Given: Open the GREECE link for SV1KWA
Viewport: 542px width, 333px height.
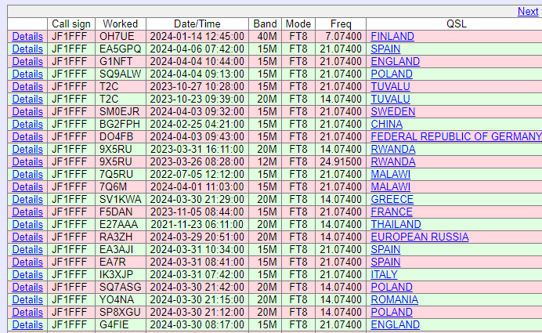Looking at the screenshot, I should pyautogui.click(x=392, y=200).
